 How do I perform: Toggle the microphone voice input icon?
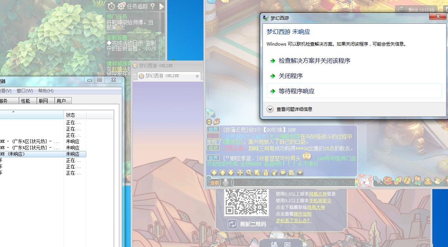225,182
